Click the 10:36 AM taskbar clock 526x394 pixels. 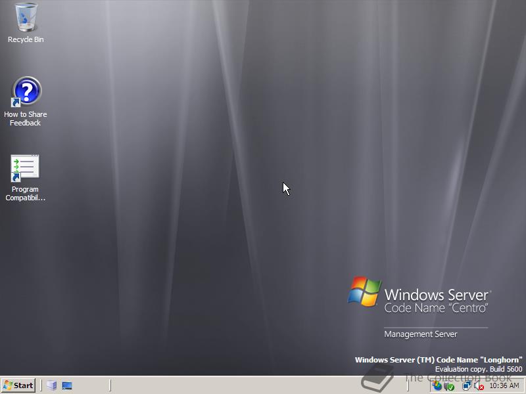pos(504,386)
